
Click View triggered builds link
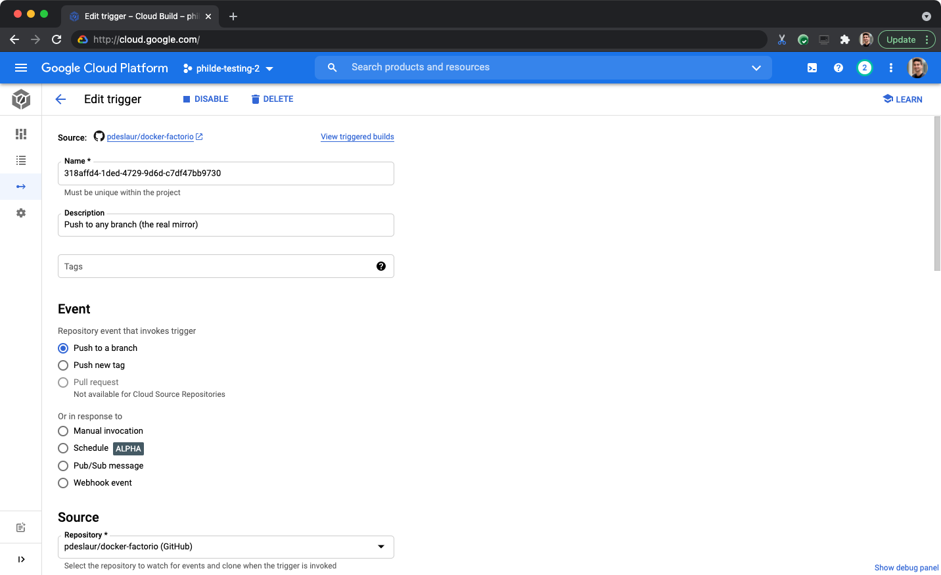click(x=357, y=137)
